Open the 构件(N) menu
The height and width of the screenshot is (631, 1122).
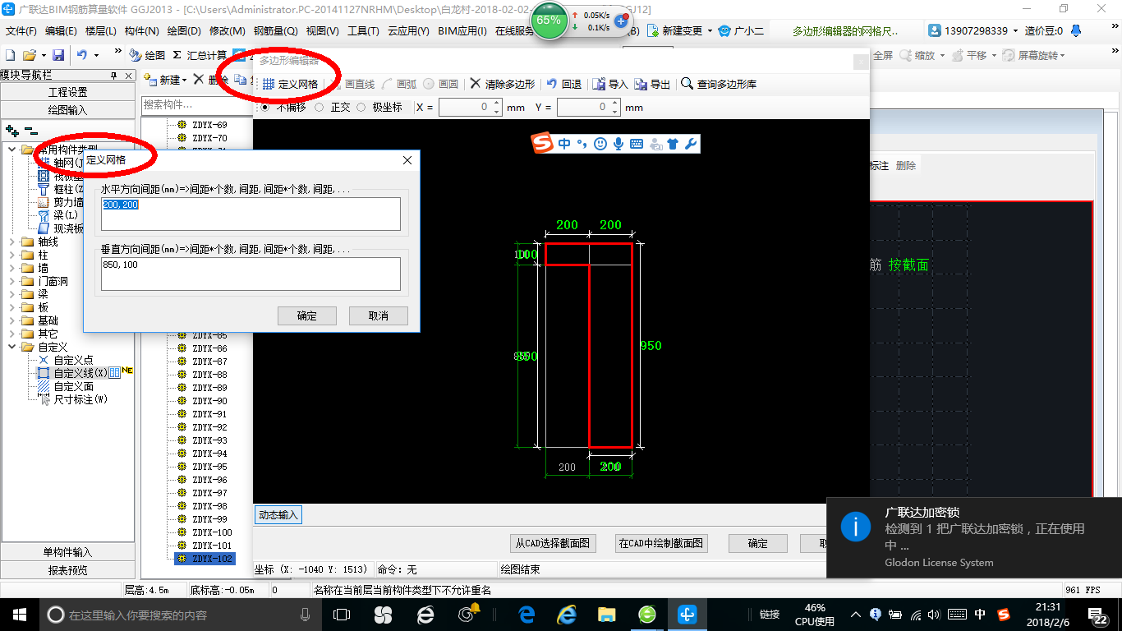coord(141,31)
